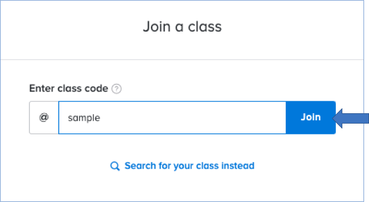Select the @ symbol prefix box
Screen dimensions: 369x202
44,118
